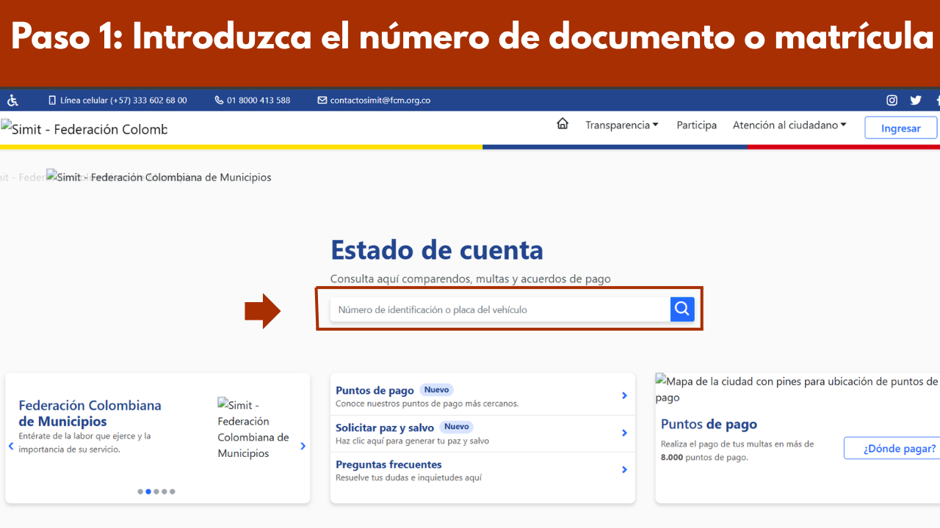Select the fourth carousel dot
The height and width of the screenshot is (528, 940).
click(x=164, y=491)
